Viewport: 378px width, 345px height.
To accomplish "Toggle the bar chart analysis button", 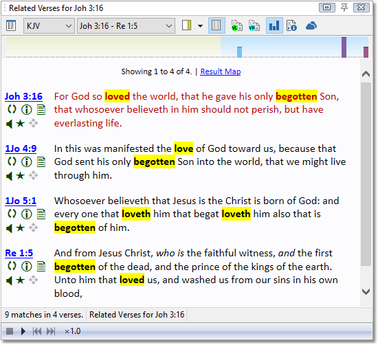I will tap(274, 25).
